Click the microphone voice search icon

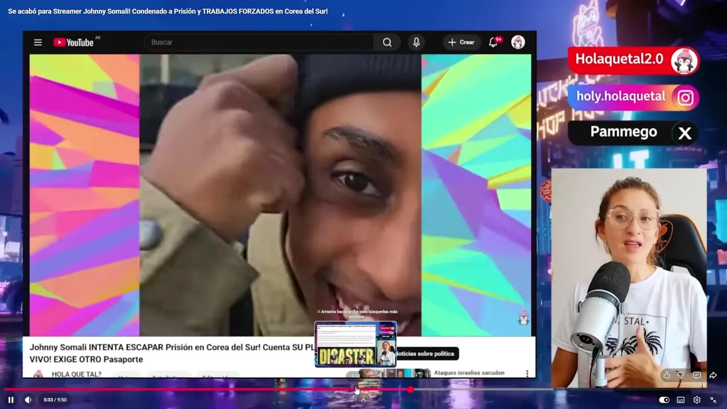pos(416,43)
